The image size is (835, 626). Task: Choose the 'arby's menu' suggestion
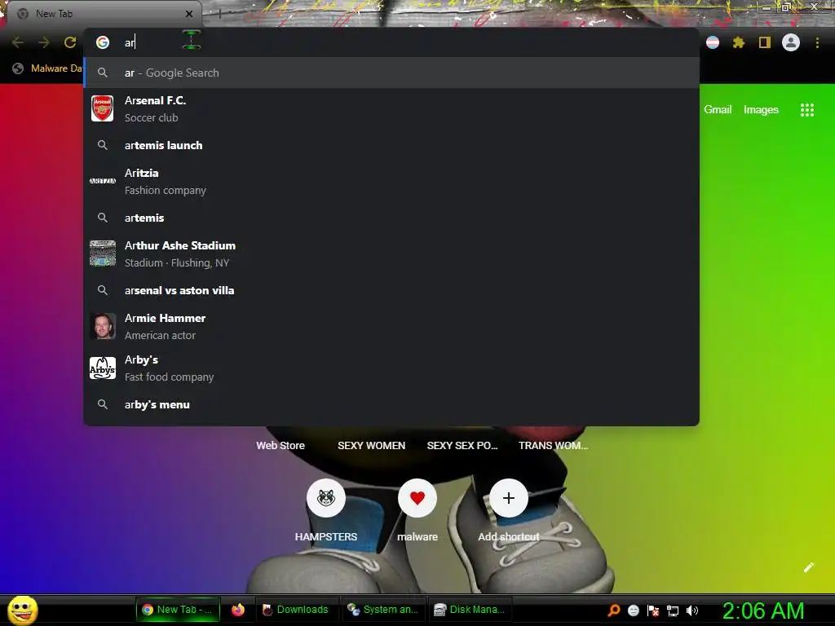tap(391, 404)
